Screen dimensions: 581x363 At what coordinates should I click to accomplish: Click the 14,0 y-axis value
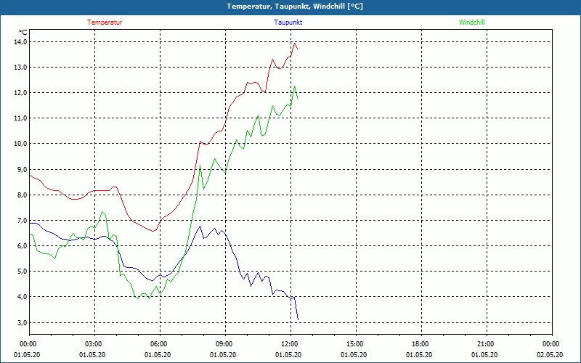click(21, 42)
